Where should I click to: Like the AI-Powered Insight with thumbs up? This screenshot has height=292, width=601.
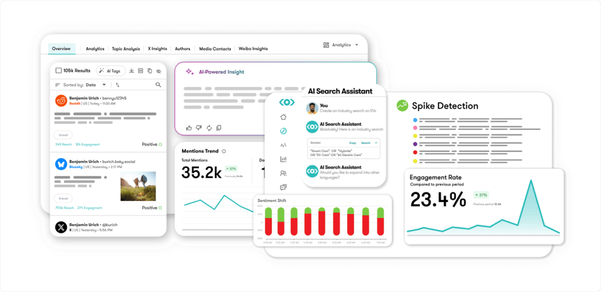coord(189,128)
